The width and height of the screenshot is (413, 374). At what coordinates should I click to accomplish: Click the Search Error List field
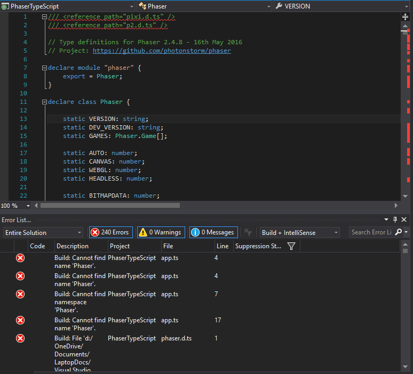coord(371,232)
